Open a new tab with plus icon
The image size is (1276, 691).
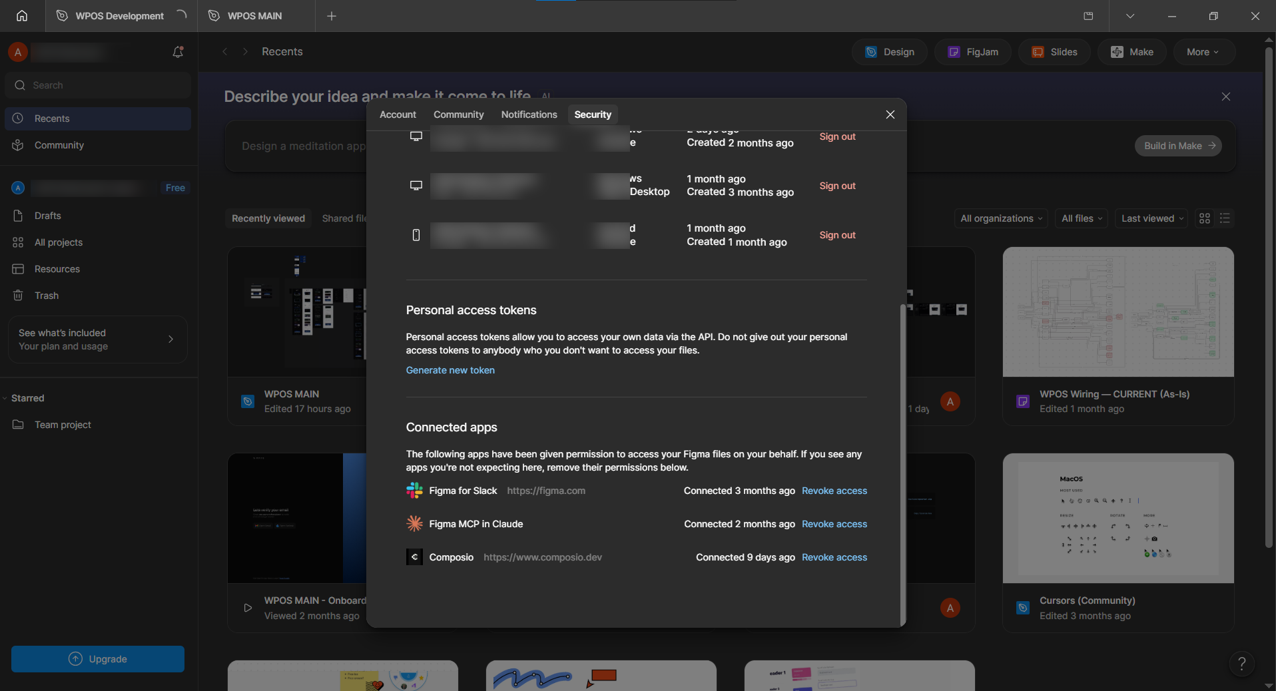pos(332,16)
